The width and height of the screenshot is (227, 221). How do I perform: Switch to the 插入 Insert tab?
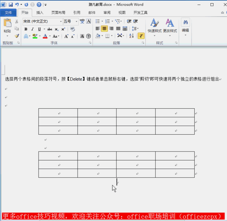pos(40,13)
